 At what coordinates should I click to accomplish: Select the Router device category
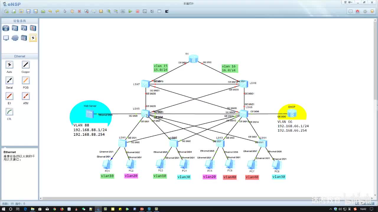pyautogui.click(x=6, y=28)
